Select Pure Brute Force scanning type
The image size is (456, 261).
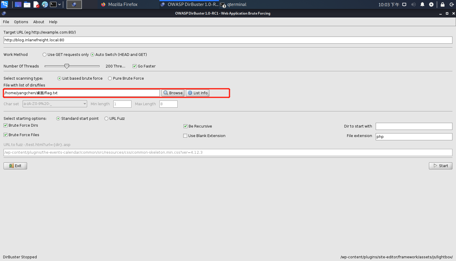[x=126, y=78]
